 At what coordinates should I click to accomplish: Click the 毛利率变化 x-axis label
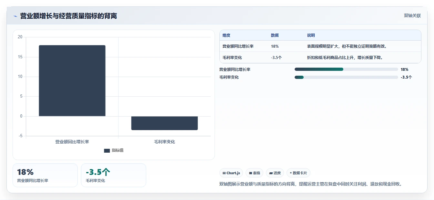pos(165,142)
